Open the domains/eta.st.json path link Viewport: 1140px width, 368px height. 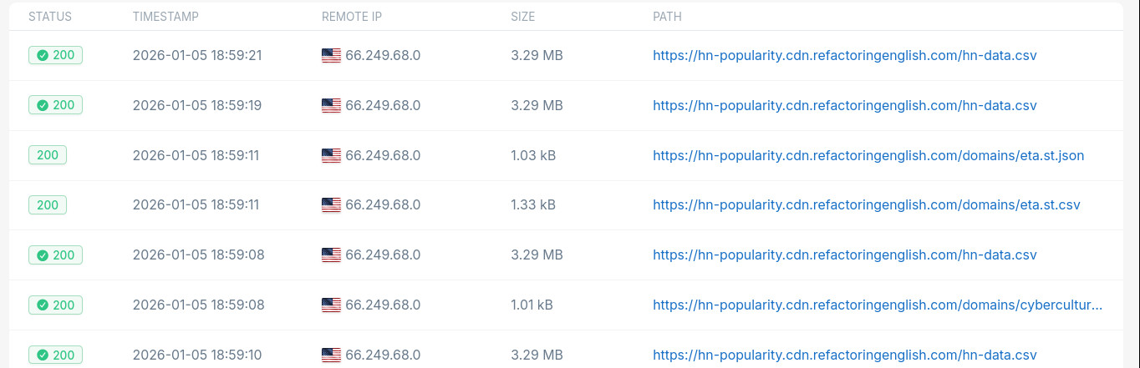click(868, 156)
